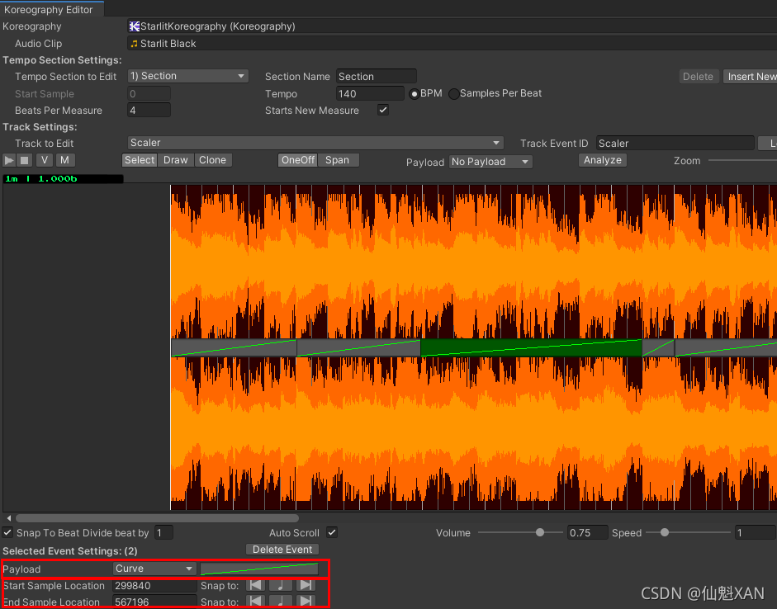Click the Beats Per Measure field
777x609 pixels.
(x=149, y=110)
